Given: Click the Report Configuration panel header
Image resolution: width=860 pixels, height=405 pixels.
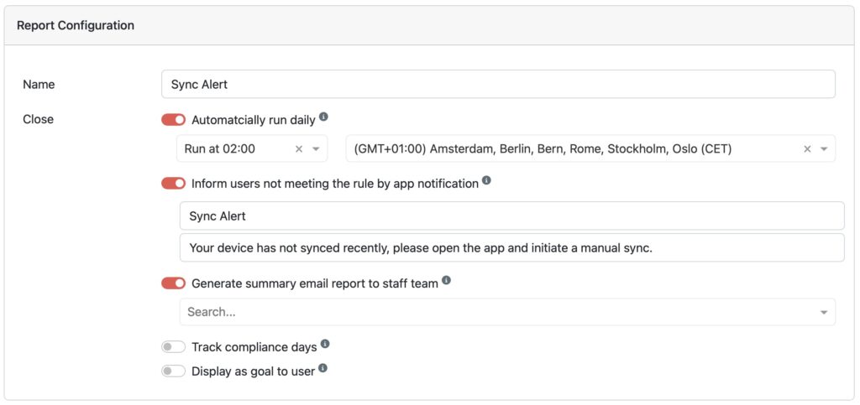Looking at the screenshot, I should (x=429, y=26).
